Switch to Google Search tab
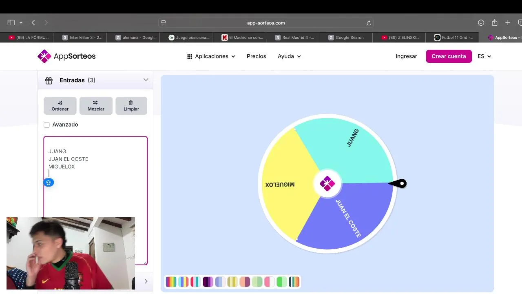This screenshot has width=522, height=294. click(x=346, y=38)
